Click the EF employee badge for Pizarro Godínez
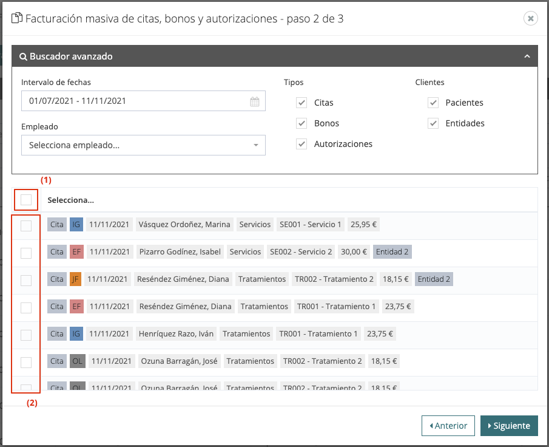This screenshot has height=447, width=549. (x=76, y=251)
